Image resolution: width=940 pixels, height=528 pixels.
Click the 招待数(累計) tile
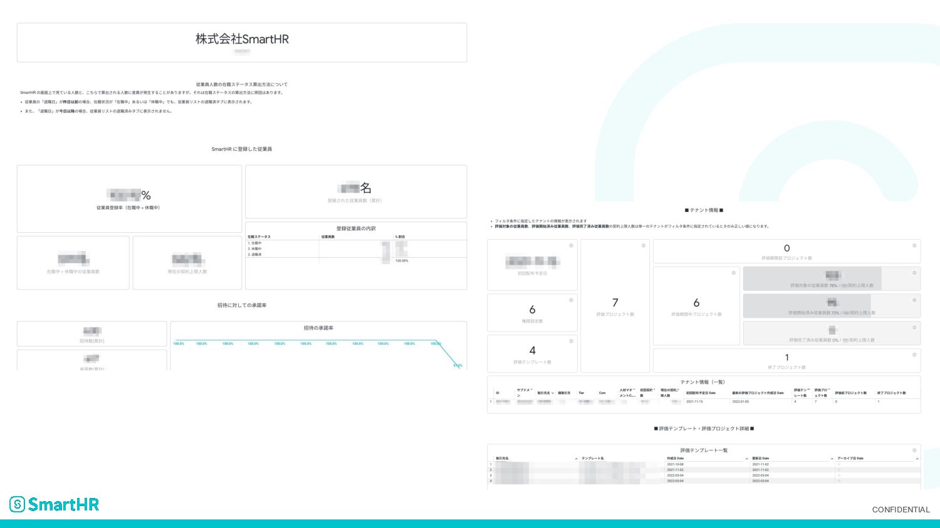click(x=92, y=334)
